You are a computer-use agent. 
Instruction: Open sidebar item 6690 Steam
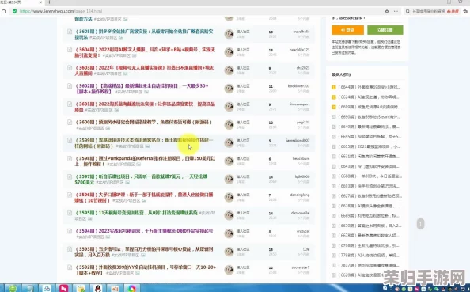point(370,117)
